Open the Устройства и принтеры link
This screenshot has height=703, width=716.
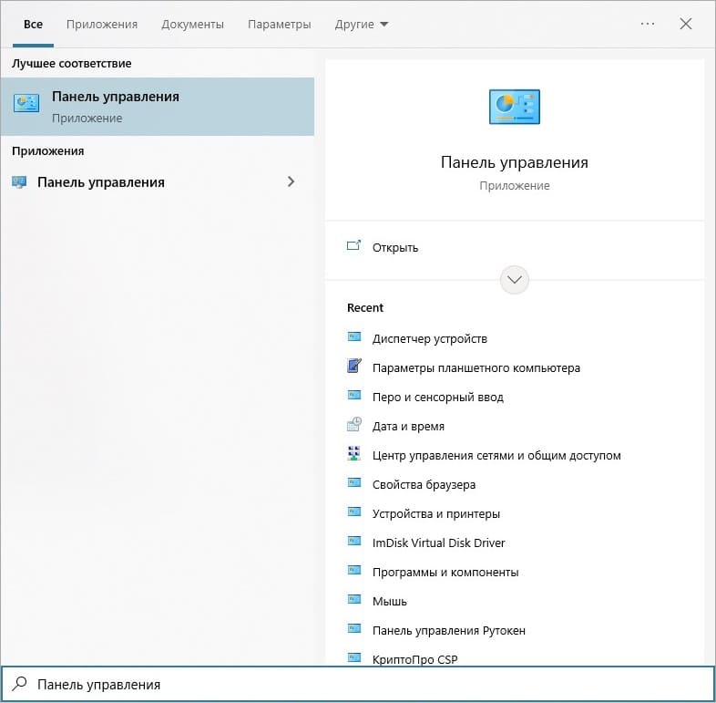436,513
